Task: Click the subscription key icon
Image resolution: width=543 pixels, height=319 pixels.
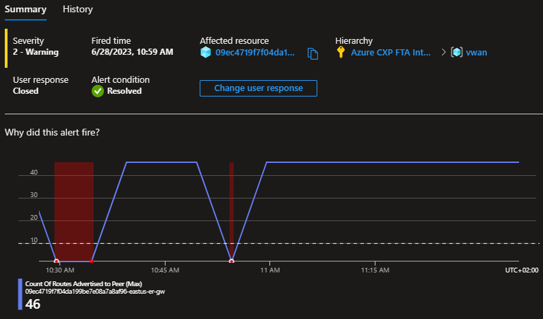Action: tap(341, 53)
